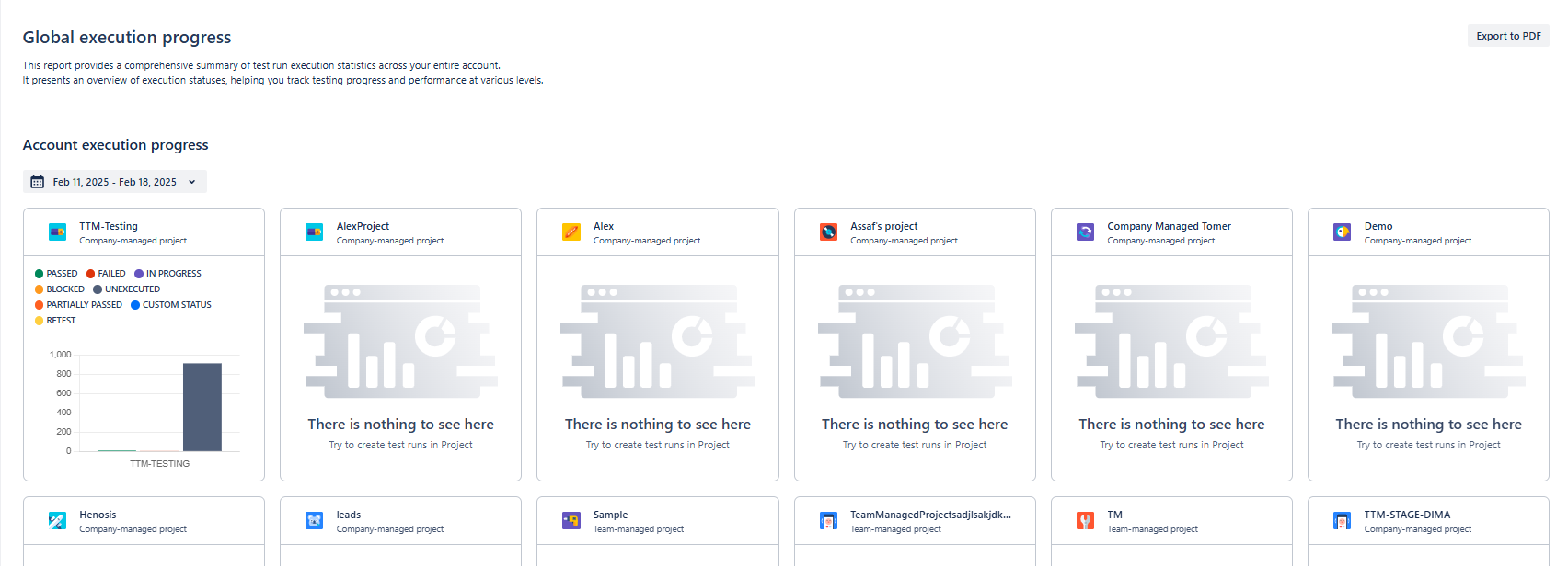
Task: Click the TTM-Testing project icon
Action: point(57,232)
